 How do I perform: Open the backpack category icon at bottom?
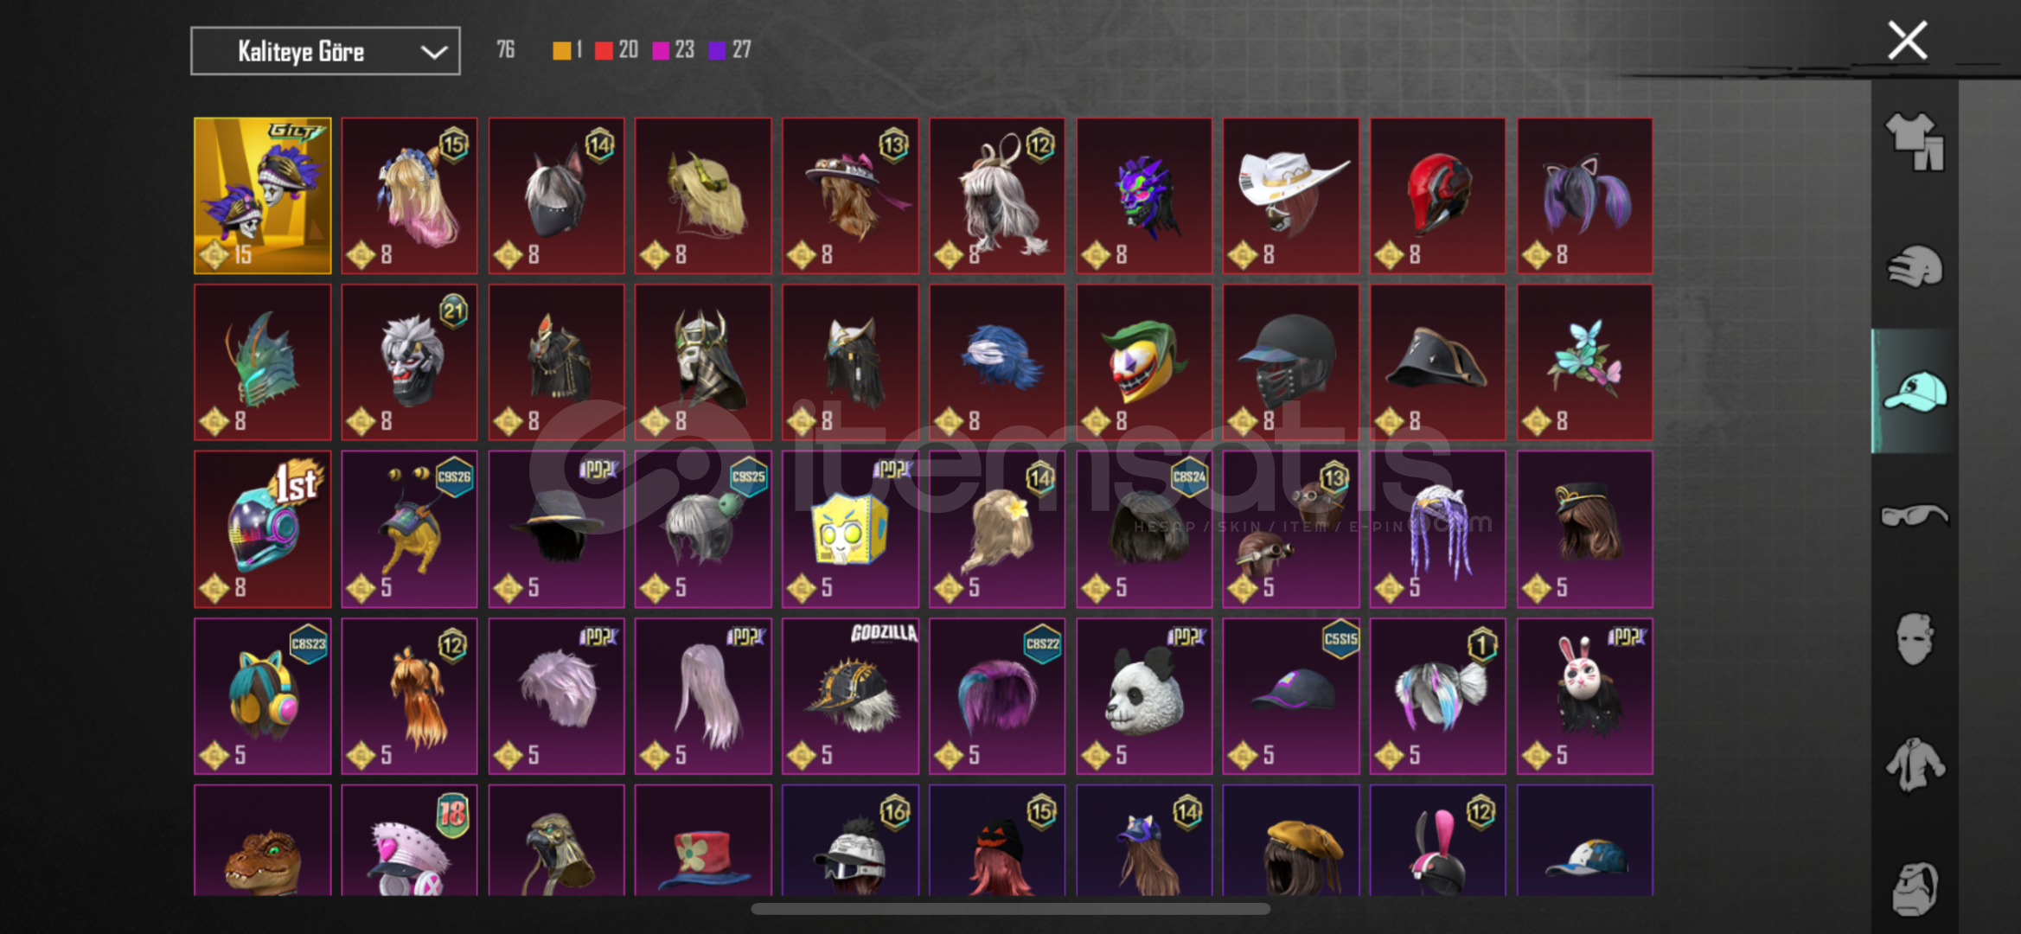click(x=1915, y=889)
